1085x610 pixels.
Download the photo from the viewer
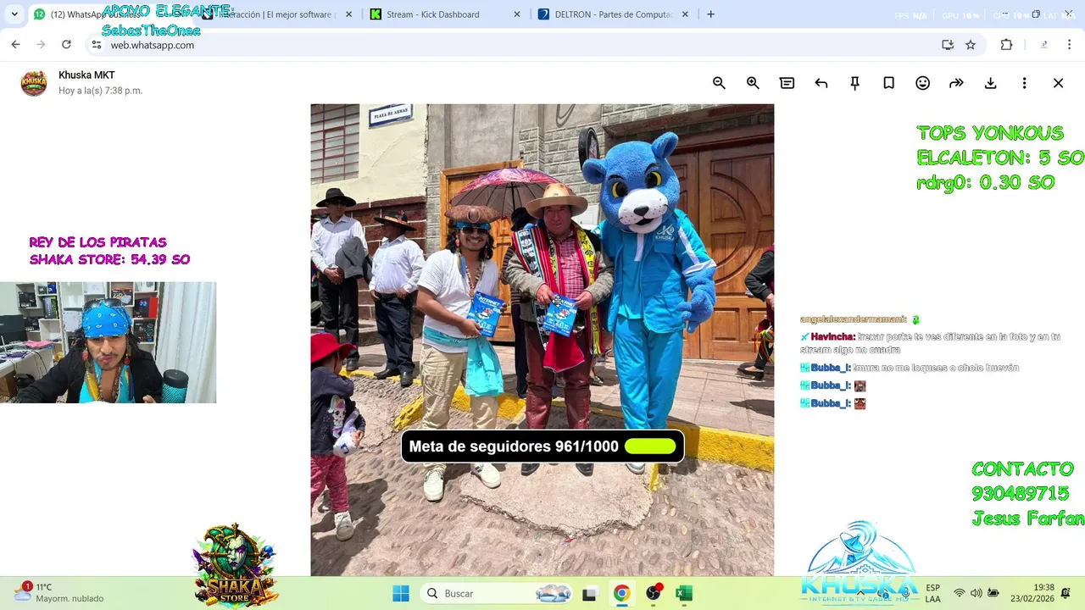tap(990, 83)
